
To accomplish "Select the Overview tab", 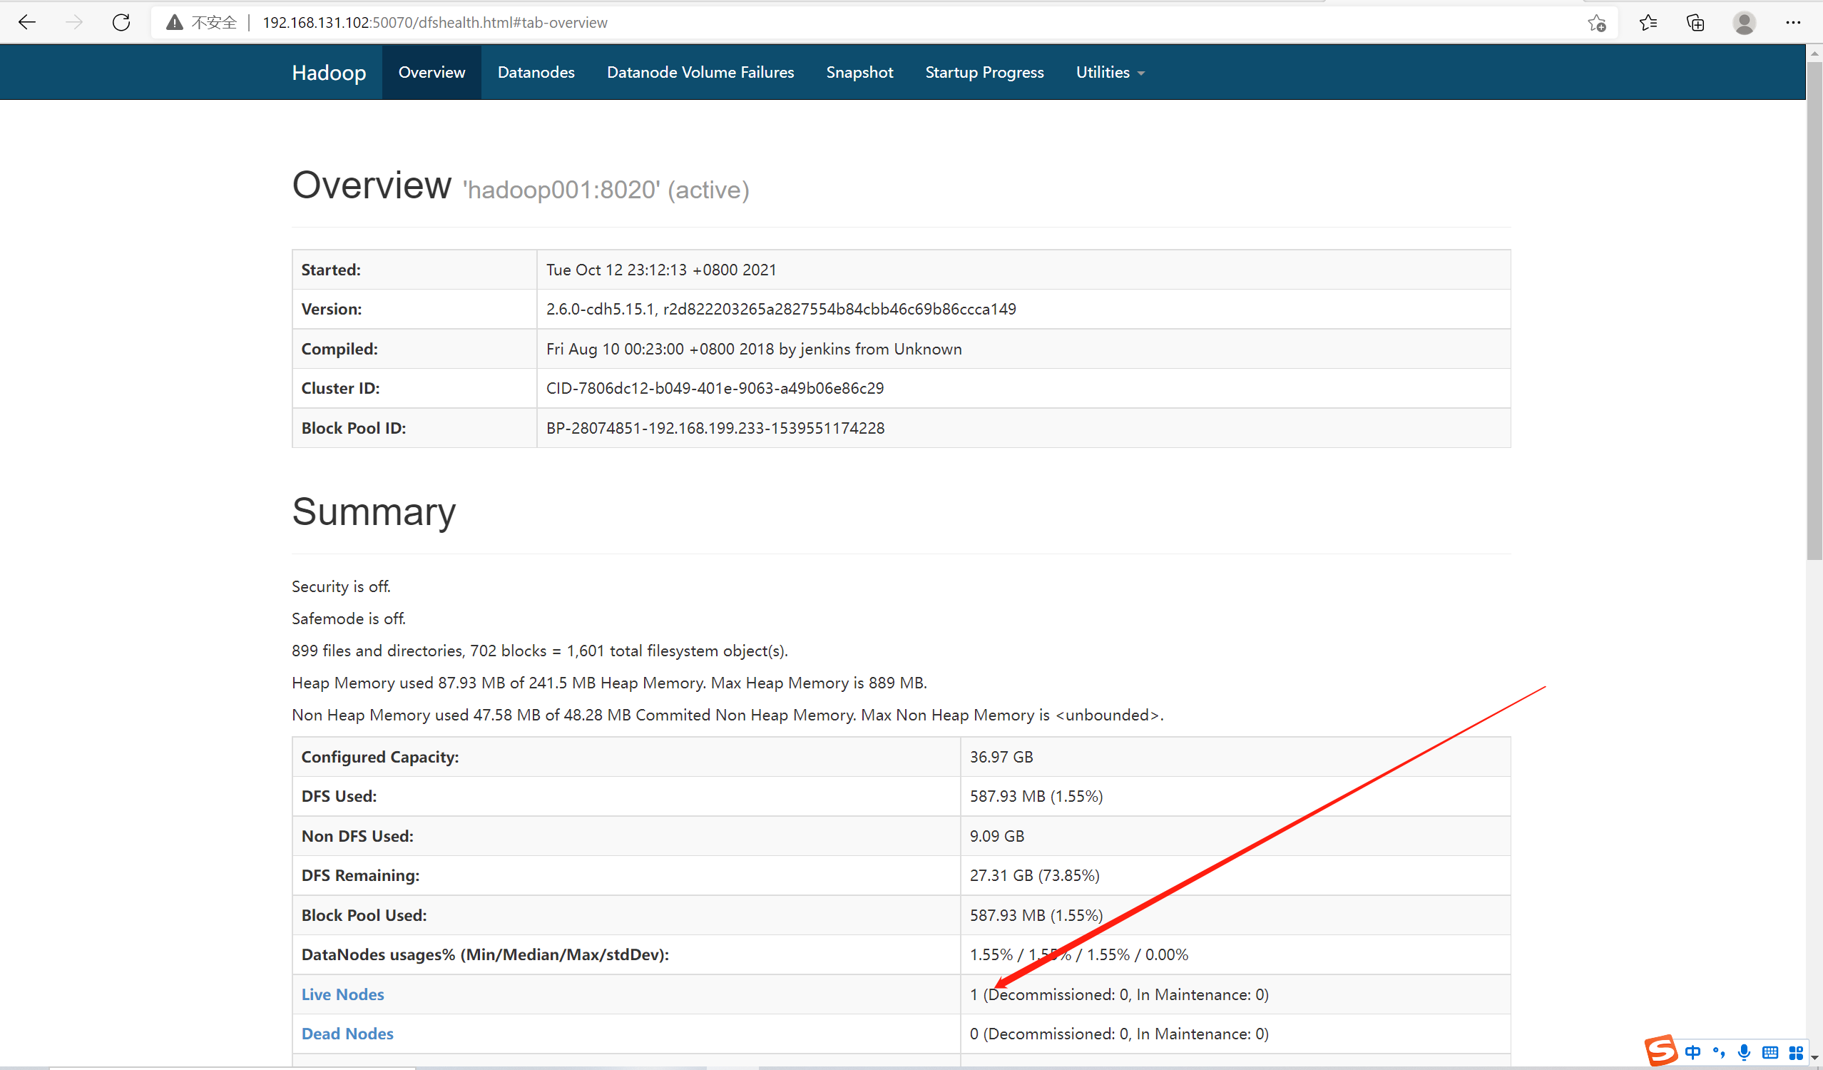I will (x=432, y=72).
